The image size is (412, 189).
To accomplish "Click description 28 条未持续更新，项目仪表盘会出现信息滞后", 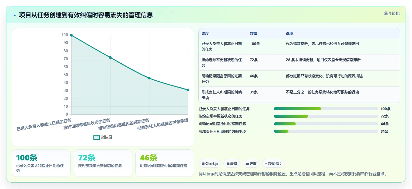I will tap(323, 60).
